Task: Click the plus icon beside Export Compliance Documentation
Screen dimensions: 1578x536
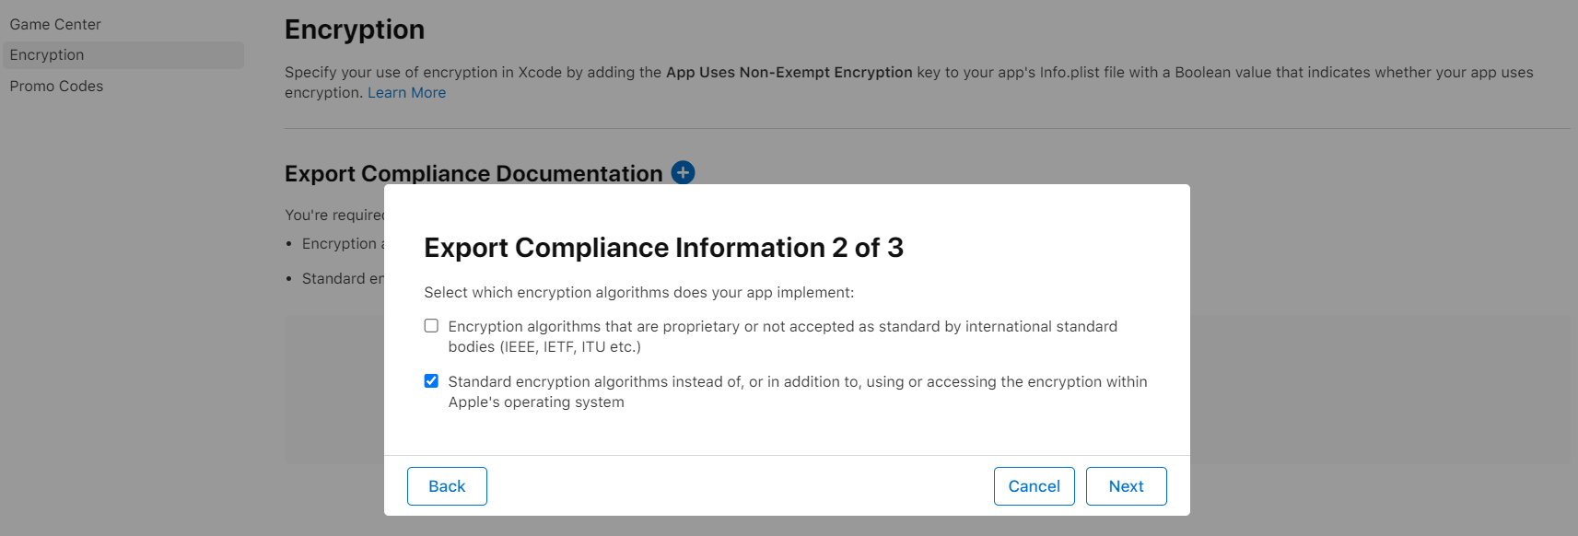Action: (x=683, y=172)
